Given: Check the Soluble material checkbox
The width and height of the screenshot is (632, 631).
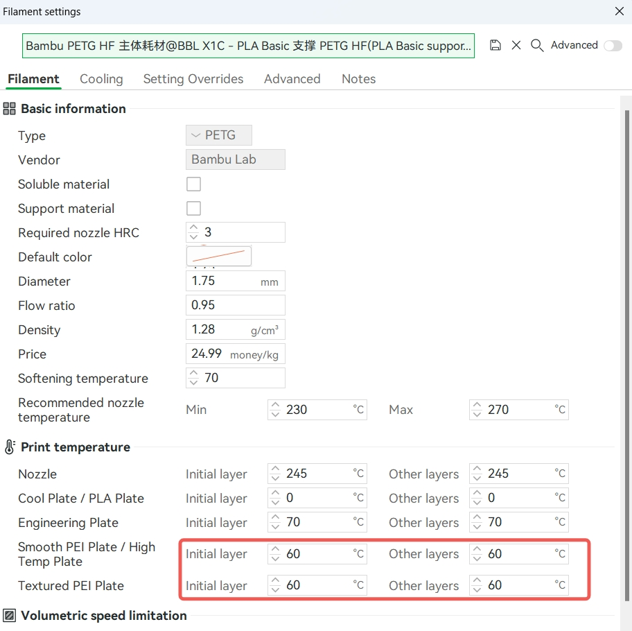Looking at the screenshot, I should (193, 184).
